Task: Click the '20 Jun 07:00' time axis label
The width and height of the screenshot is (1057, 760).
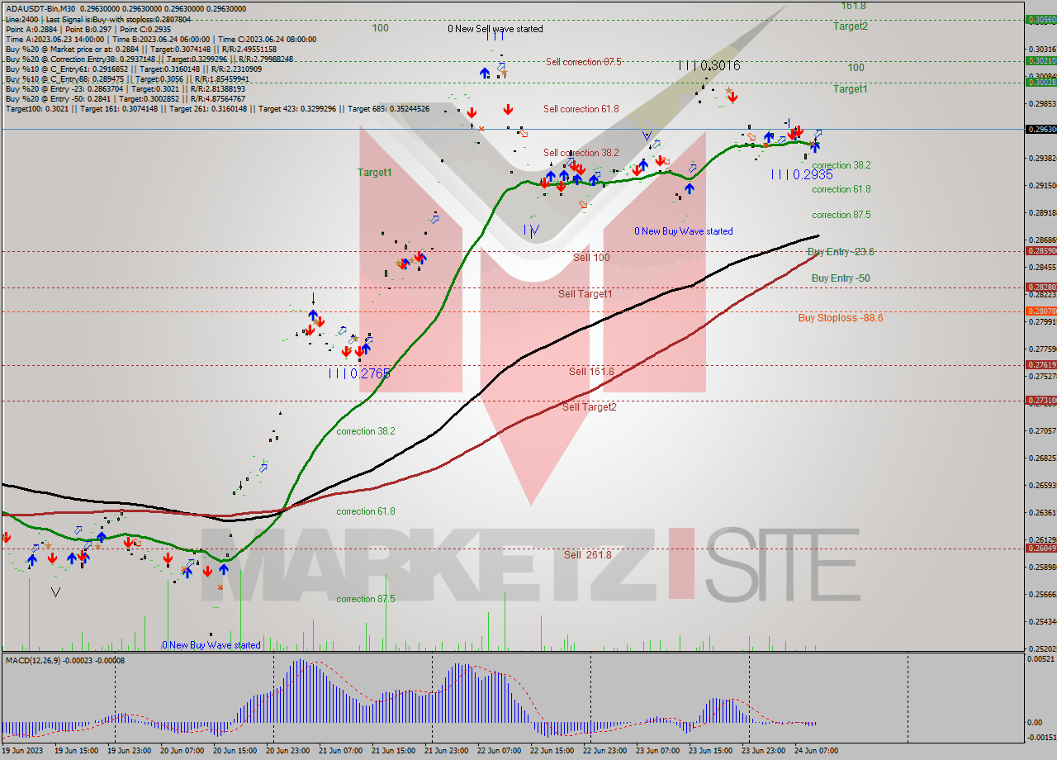Action: coord(182,751)
